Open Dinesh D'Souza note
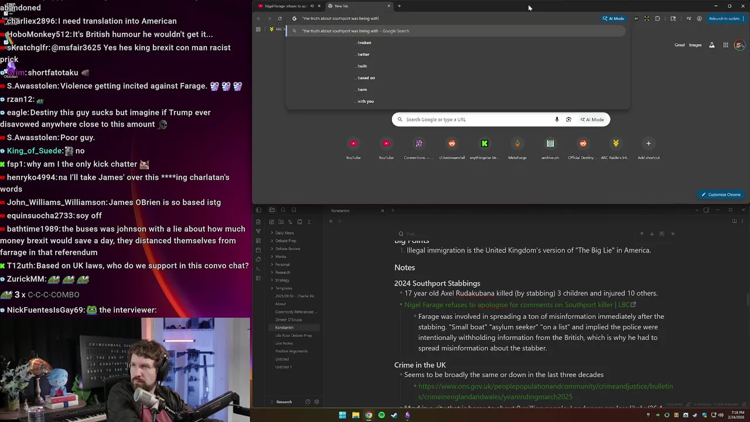The width and height of the screenshot is (750, 422). (x=288, y=319)
